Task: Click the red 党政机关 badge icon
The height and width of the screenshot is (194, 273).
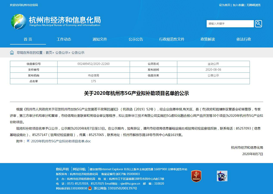Action: 196,175
